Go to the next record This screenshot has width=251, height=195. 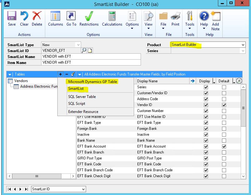pyautogui.click(x=20, y=189)
